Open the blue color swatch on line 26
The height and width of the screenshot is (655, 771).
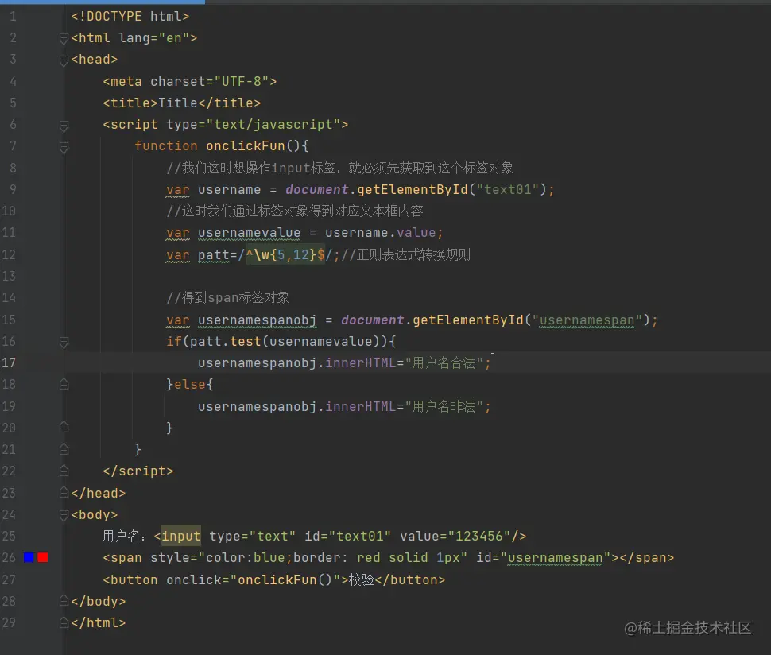(x=29, y=558)
